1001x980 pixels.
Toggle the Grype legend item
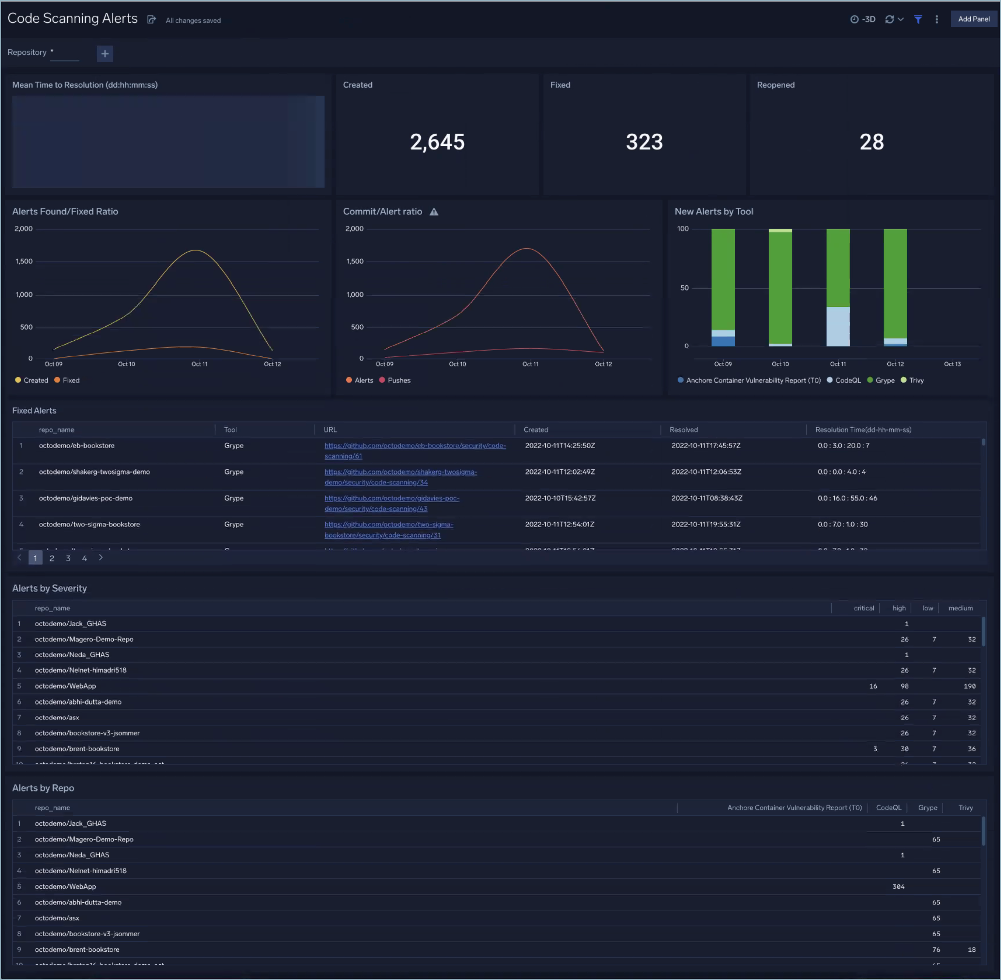[881, 381]
